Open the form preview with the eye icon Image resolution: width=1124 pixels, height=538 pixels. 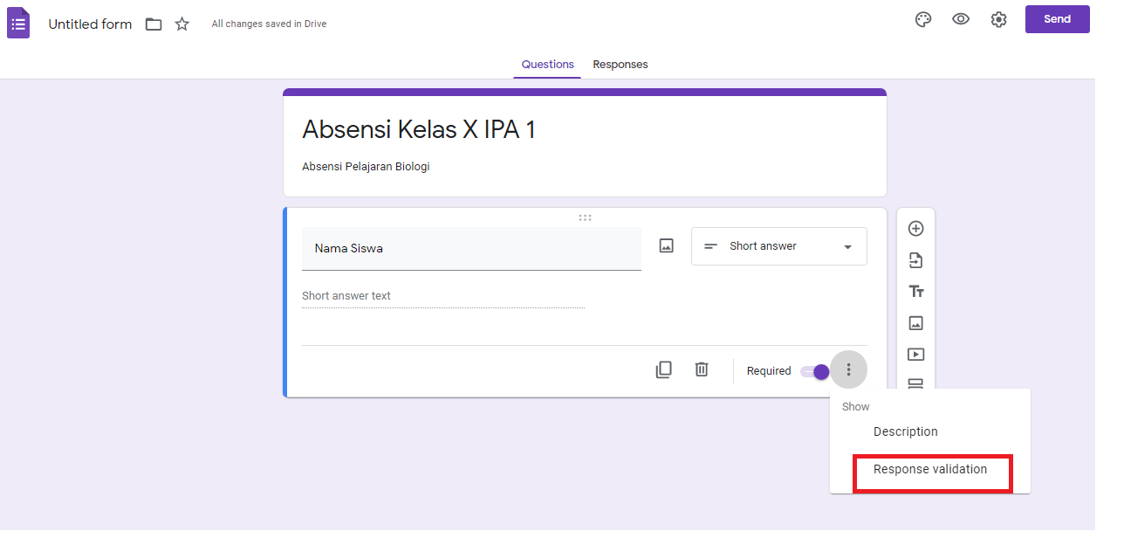click(x=961, y=19)
